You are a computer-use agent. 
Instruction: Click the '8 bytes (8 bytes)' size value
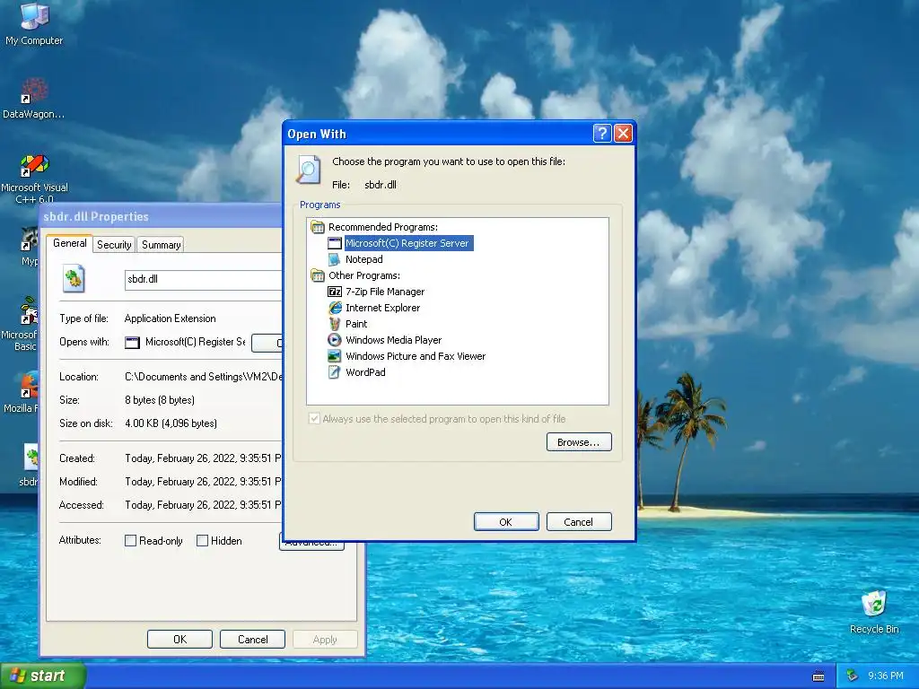tap(160, 400)
